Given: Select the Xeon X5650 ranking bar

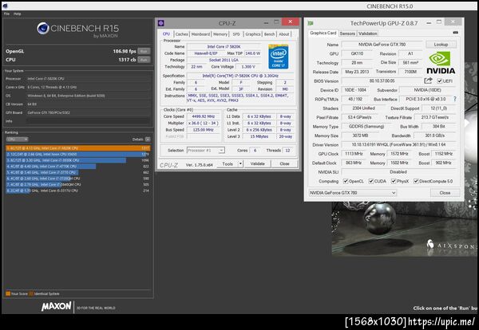Looking at the screenshot, I should (78, 154).
